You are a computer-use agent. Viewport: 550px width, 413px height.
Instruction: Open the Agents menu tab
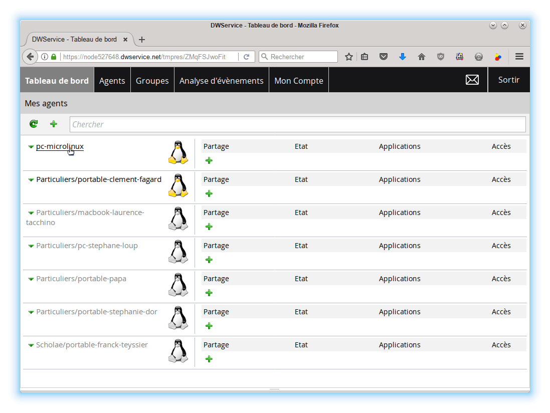[x=112, y=80]
